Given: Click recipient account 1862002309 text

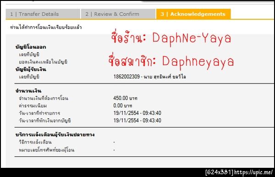Looking at the screenshot, I should click(149, 77).
